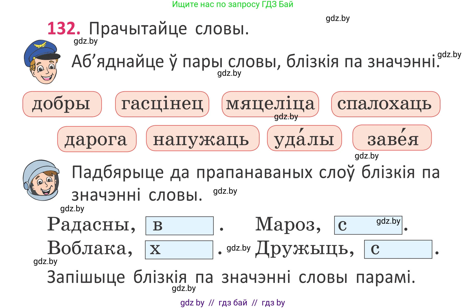
Task: Pick the word card 'удалы'
Action: tap(305, 138)
